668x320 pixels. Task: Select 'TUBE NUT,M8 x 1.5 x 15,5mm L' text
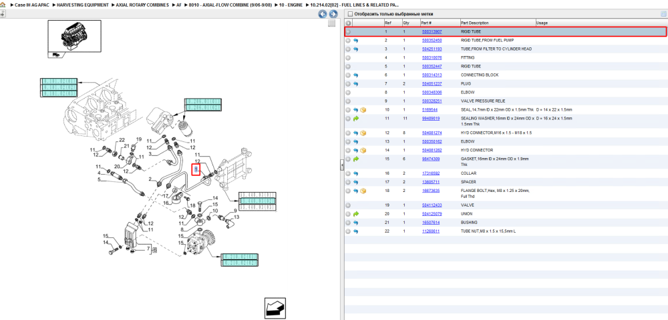click(x=490, y=231)
